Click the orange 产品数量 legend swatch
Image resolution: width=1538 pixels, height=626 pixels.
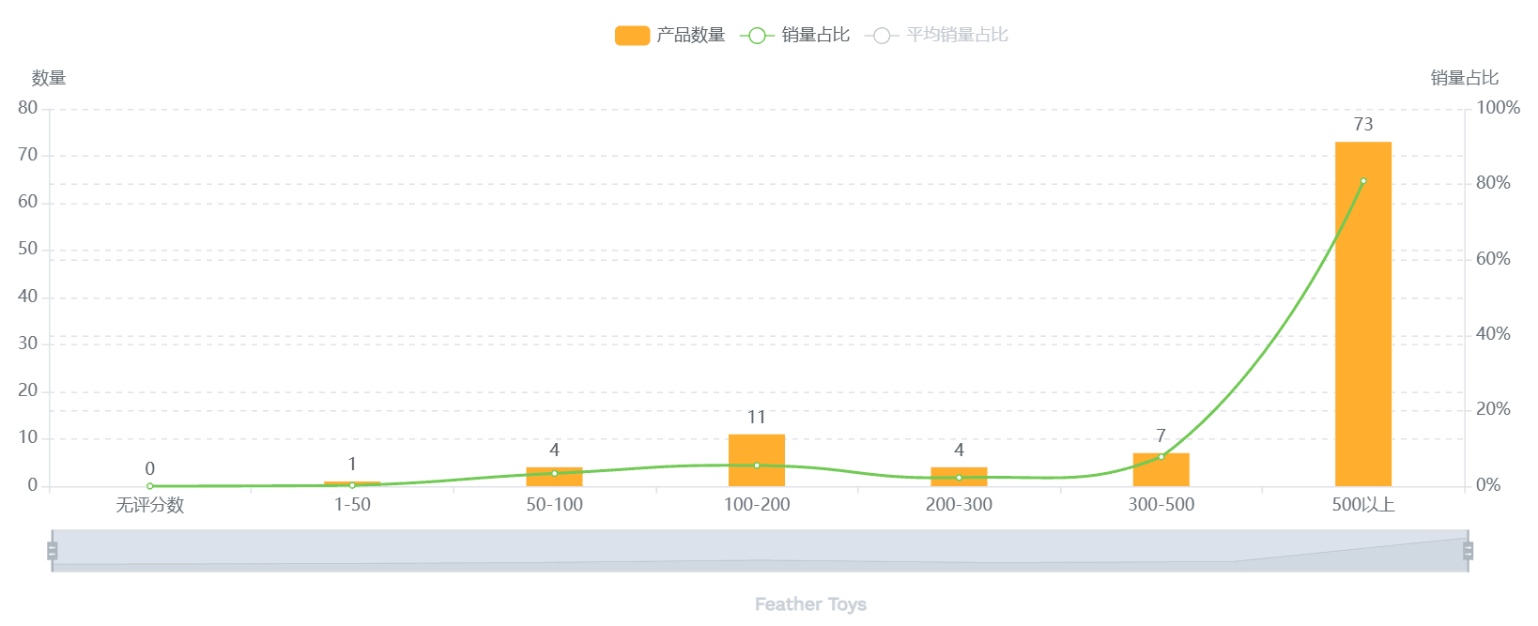[632, 36]
